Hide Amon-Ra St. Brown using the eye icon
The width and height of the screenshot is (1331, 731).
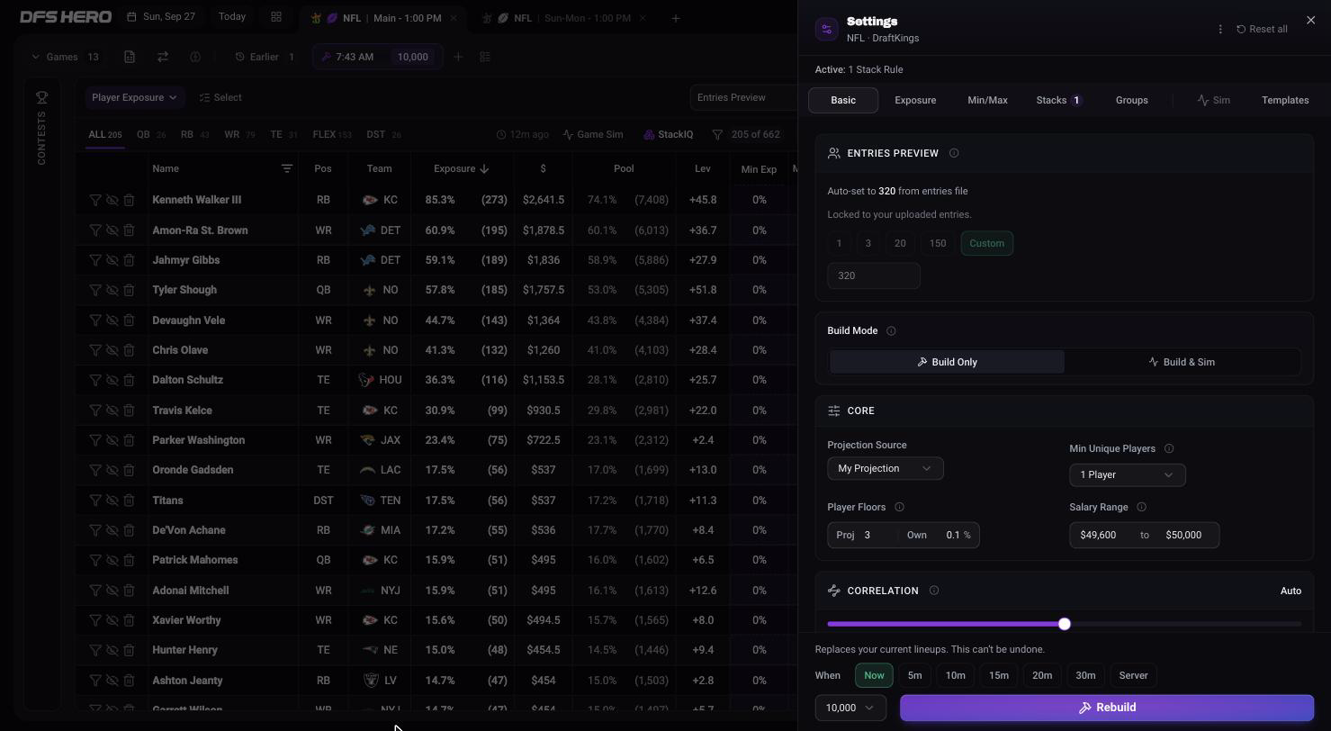coord(112,230)
